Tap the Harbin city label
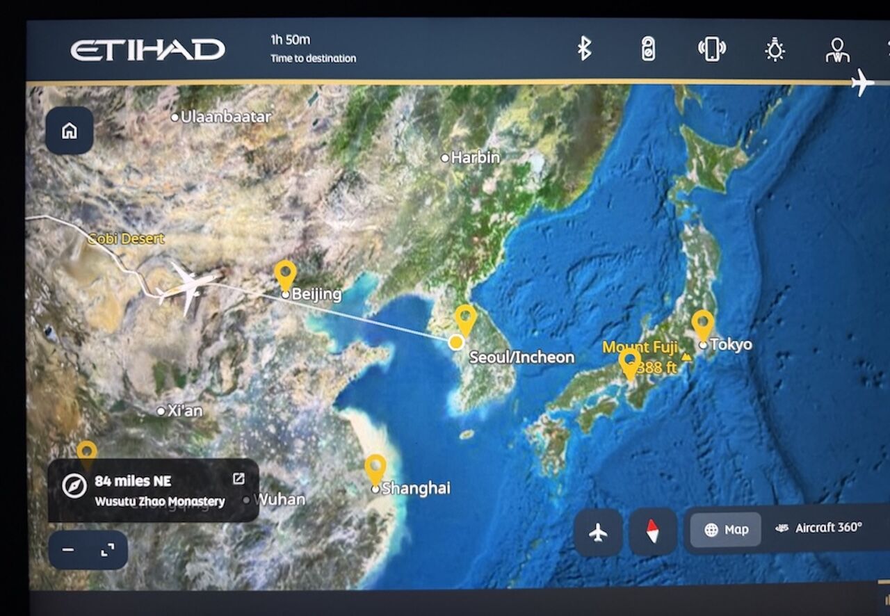Image resolution: width=890 pixels, height=616 pixels. pyautogui.click(x=475, y=158)
